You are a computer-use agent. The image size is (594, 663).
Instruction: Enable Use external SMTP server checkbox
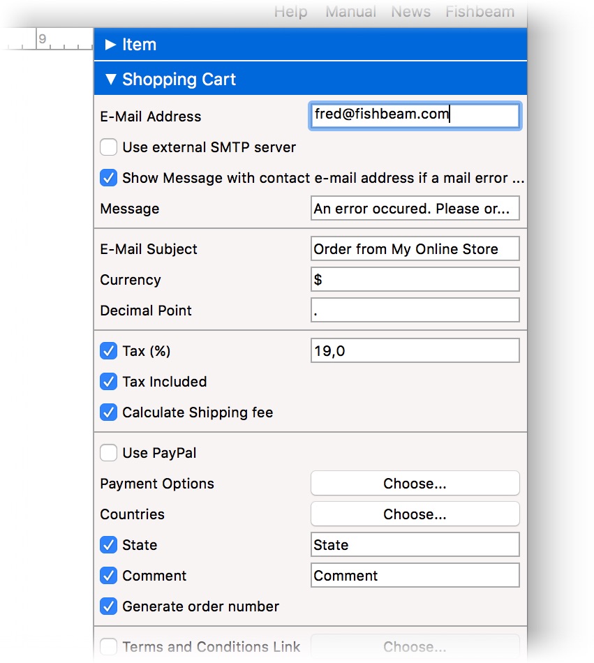(108, 147)
